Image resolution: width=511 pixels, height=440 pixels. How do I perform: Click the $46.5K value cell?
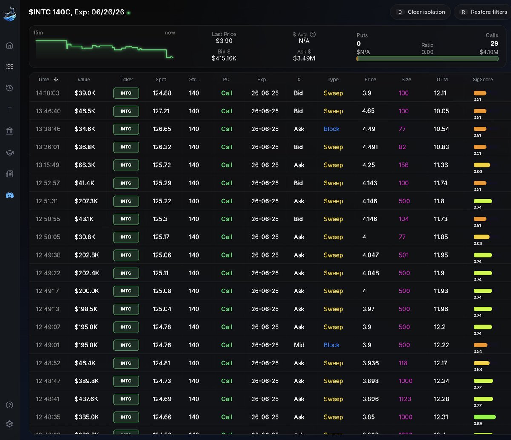(85, 111)
